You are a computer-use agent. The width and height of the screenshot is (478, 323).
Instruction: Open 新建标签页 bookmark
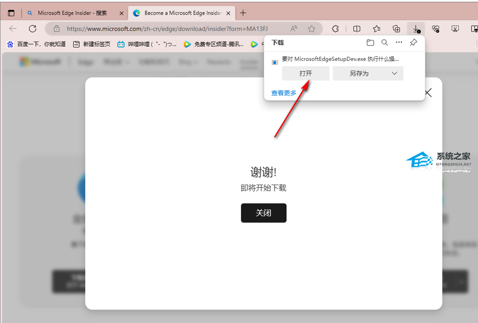point(92,44)
